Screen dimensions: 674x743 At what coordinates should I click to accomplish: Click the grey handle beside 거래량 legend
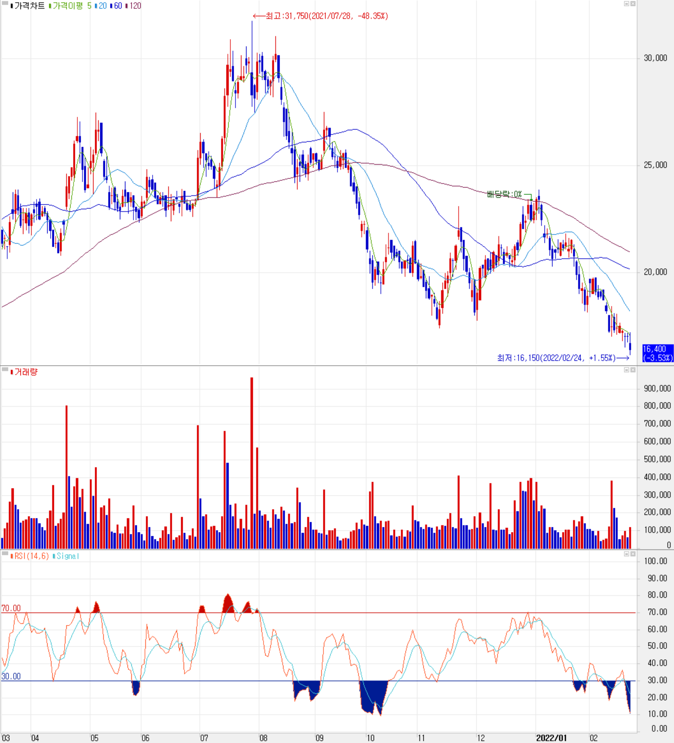click(5, 370)
